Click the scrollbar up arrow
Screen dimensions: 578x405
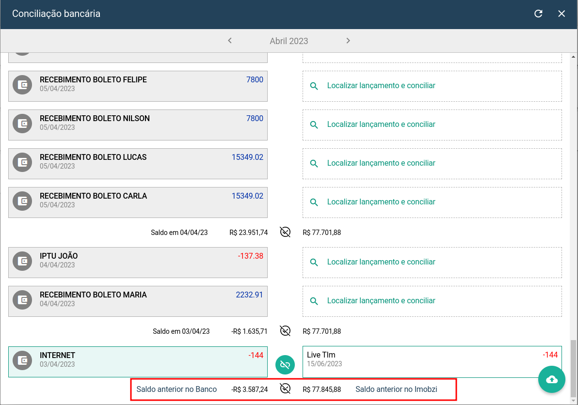[573, 57]
